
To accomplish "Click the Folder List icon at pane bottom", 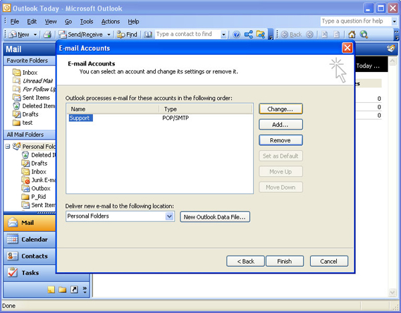I will pyautogui.click(x=62, y=290).
